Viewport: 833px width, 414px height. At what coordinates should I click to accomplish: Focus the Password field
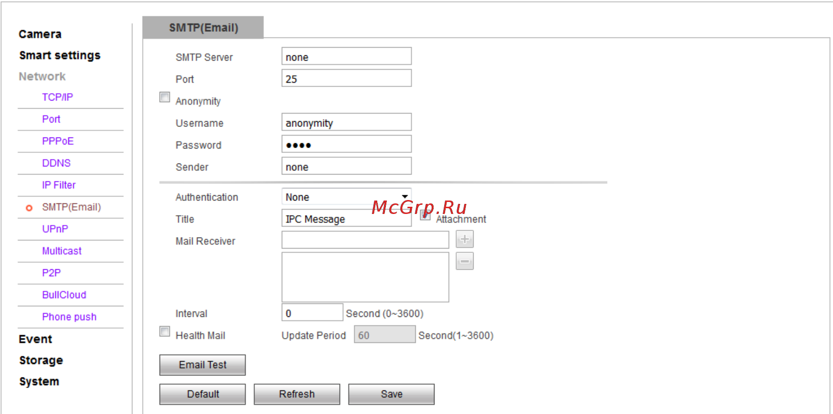coord(346,144)
